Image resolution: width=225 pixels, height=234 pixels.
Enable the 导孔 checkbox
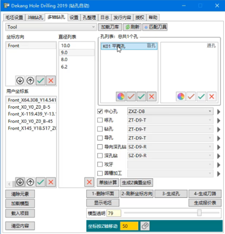coord(100,138)
